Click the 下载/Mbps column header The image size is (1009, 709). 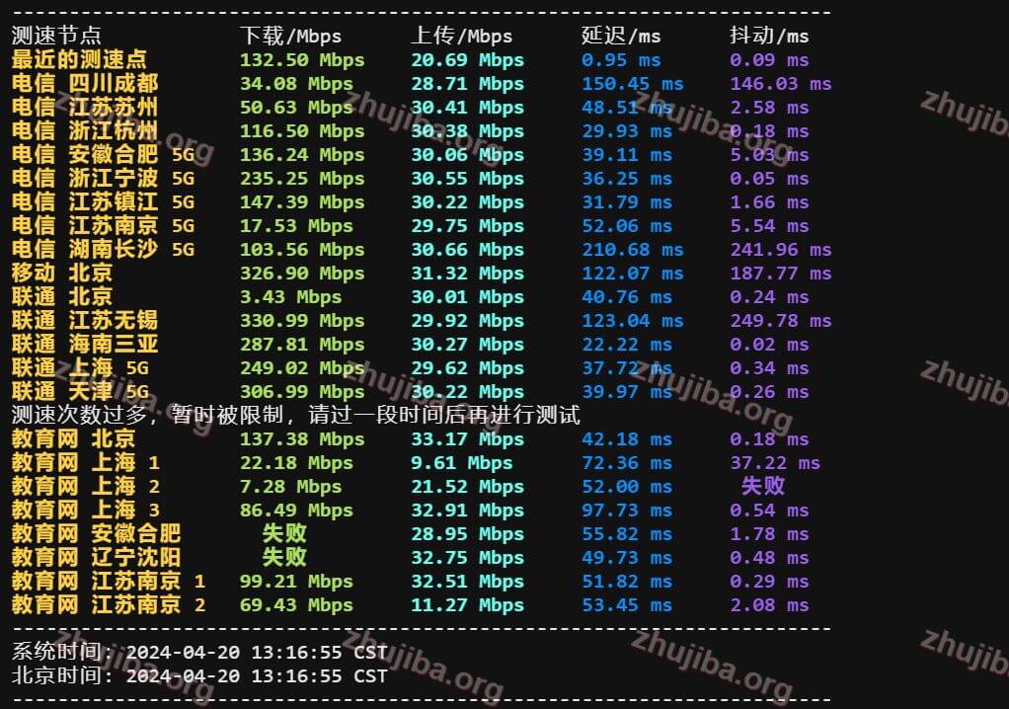pos(290,36)
